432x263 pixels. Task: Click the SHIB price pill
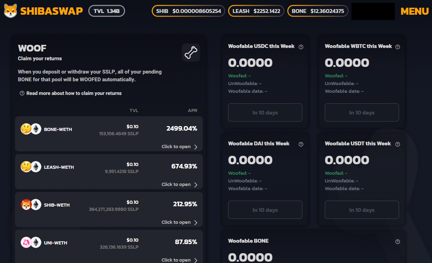(188, 11)
